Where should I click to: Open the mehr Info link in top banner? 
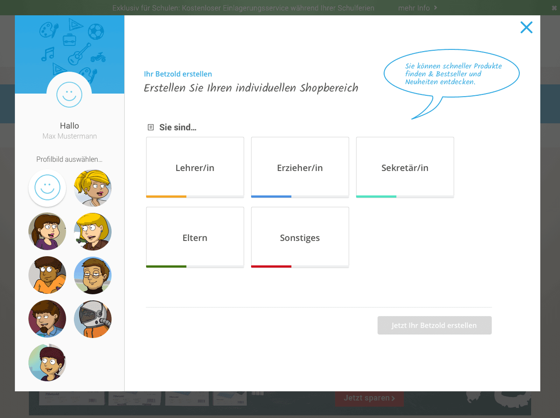417,8
